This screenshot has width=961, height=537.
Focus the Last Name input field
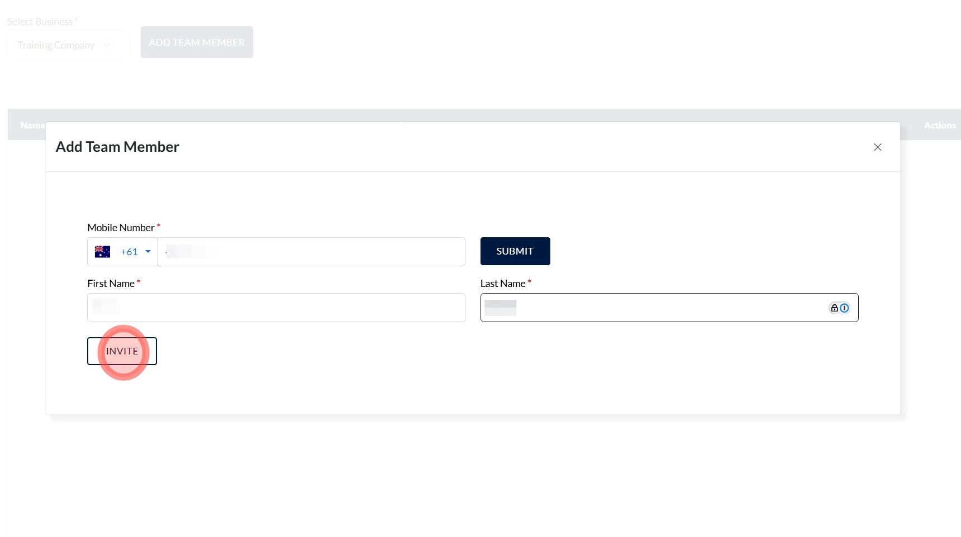669,308
